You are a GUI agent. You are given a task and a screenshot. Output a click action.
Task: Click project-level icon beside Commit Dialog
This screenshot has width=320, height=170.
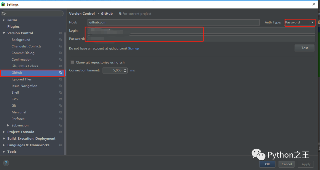[60, 53]
